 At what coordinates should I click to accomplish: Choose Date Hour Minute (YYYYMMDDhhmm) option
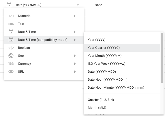click(116, 88)
